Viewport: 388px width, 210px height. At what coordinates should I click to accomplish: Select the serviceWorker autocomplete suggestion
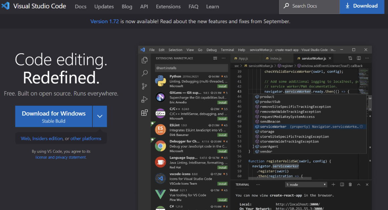(310, 126)
